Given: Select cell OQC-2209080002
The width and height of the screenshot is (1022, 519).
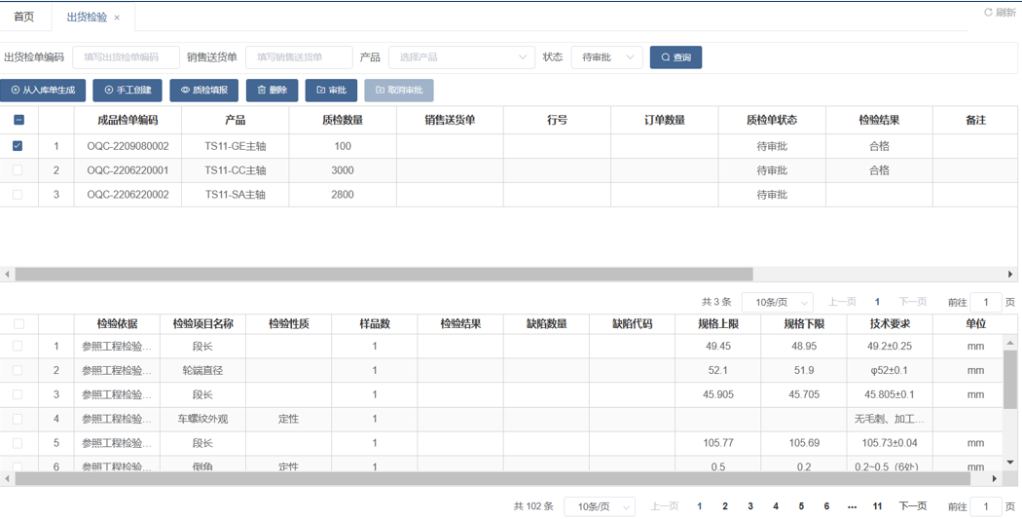Looking at the screenshot, I should pyautogui.click(x=128, y=146).
